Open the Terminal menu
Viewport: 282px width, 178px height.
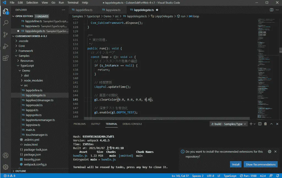coord(73,2)
